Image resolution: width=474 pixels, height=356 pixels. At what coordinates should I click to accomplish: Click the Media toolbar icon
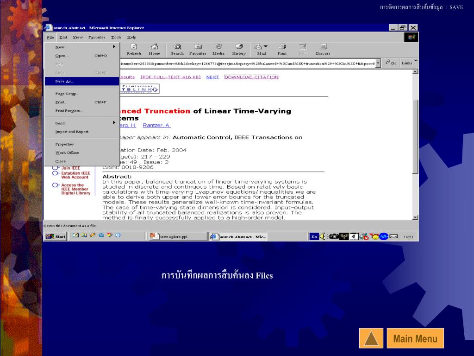click(218, 49)
